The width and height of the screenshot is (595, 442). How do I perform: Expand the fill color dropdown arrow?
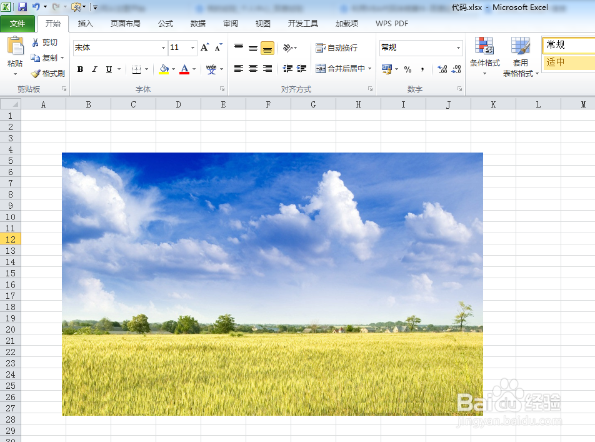tap(173, 69)
